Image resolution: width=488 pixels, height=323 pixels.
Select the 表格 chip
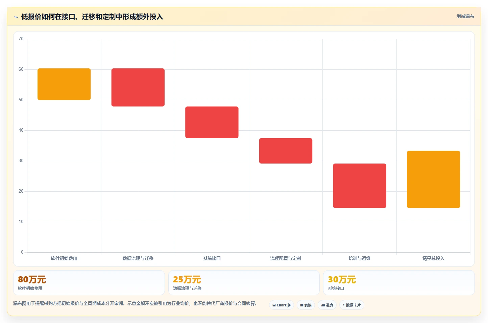pyautogui.click(x=306, y=305)
